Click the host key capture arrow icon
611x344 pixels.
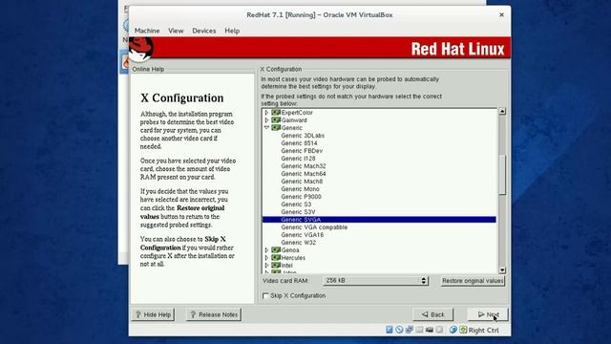point(463,330)
